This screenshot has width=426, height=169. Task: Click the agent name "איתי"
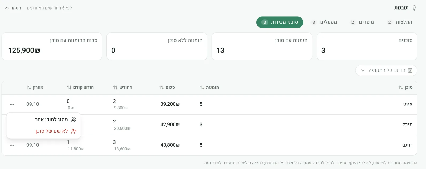pos(408,104)
